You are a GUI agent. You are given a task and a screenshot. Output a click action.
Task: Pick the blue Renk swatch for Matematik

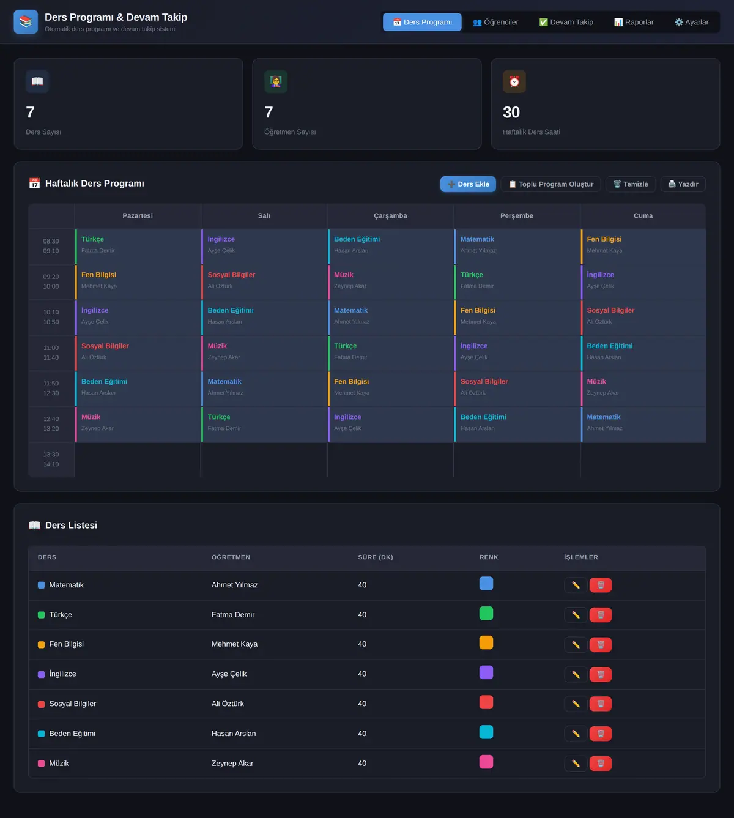click(486, 584)
